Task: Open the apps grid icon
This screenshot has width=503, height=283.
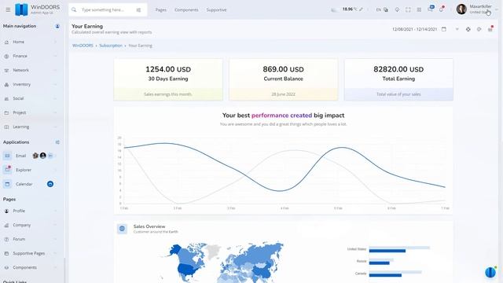Action: 419,9
